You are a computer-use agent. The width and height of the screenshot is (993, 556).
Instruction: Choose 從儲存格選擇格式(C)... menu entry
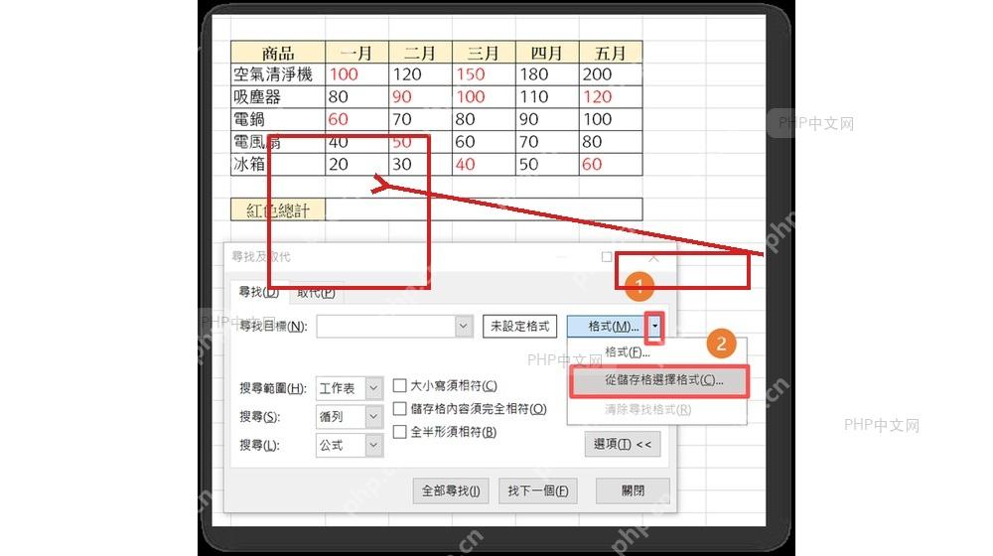click(659, 380)
